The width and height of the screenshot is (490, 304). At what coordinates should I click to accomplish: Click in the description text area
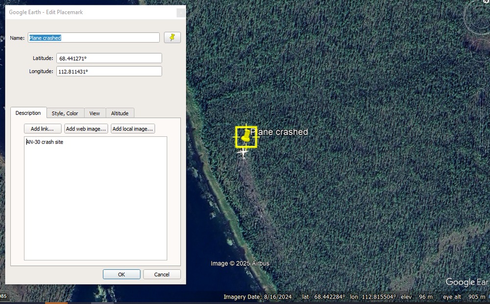[x=96, y=198]
